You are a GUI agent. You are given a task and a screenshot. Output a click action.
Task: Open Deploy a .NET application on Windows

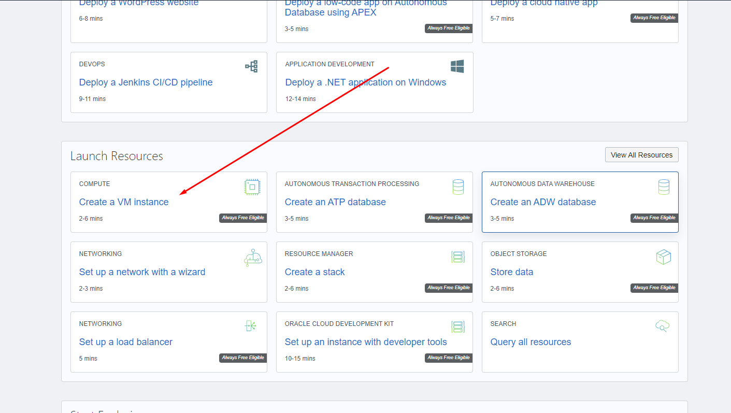tap(366, 82)
